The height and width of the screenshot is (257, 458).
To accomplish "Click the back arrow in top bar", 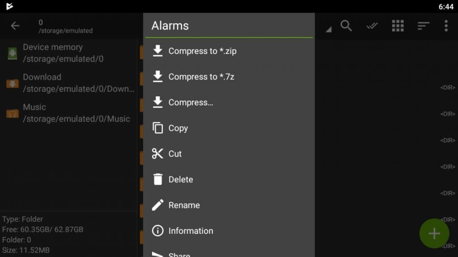I will [15, 26].
